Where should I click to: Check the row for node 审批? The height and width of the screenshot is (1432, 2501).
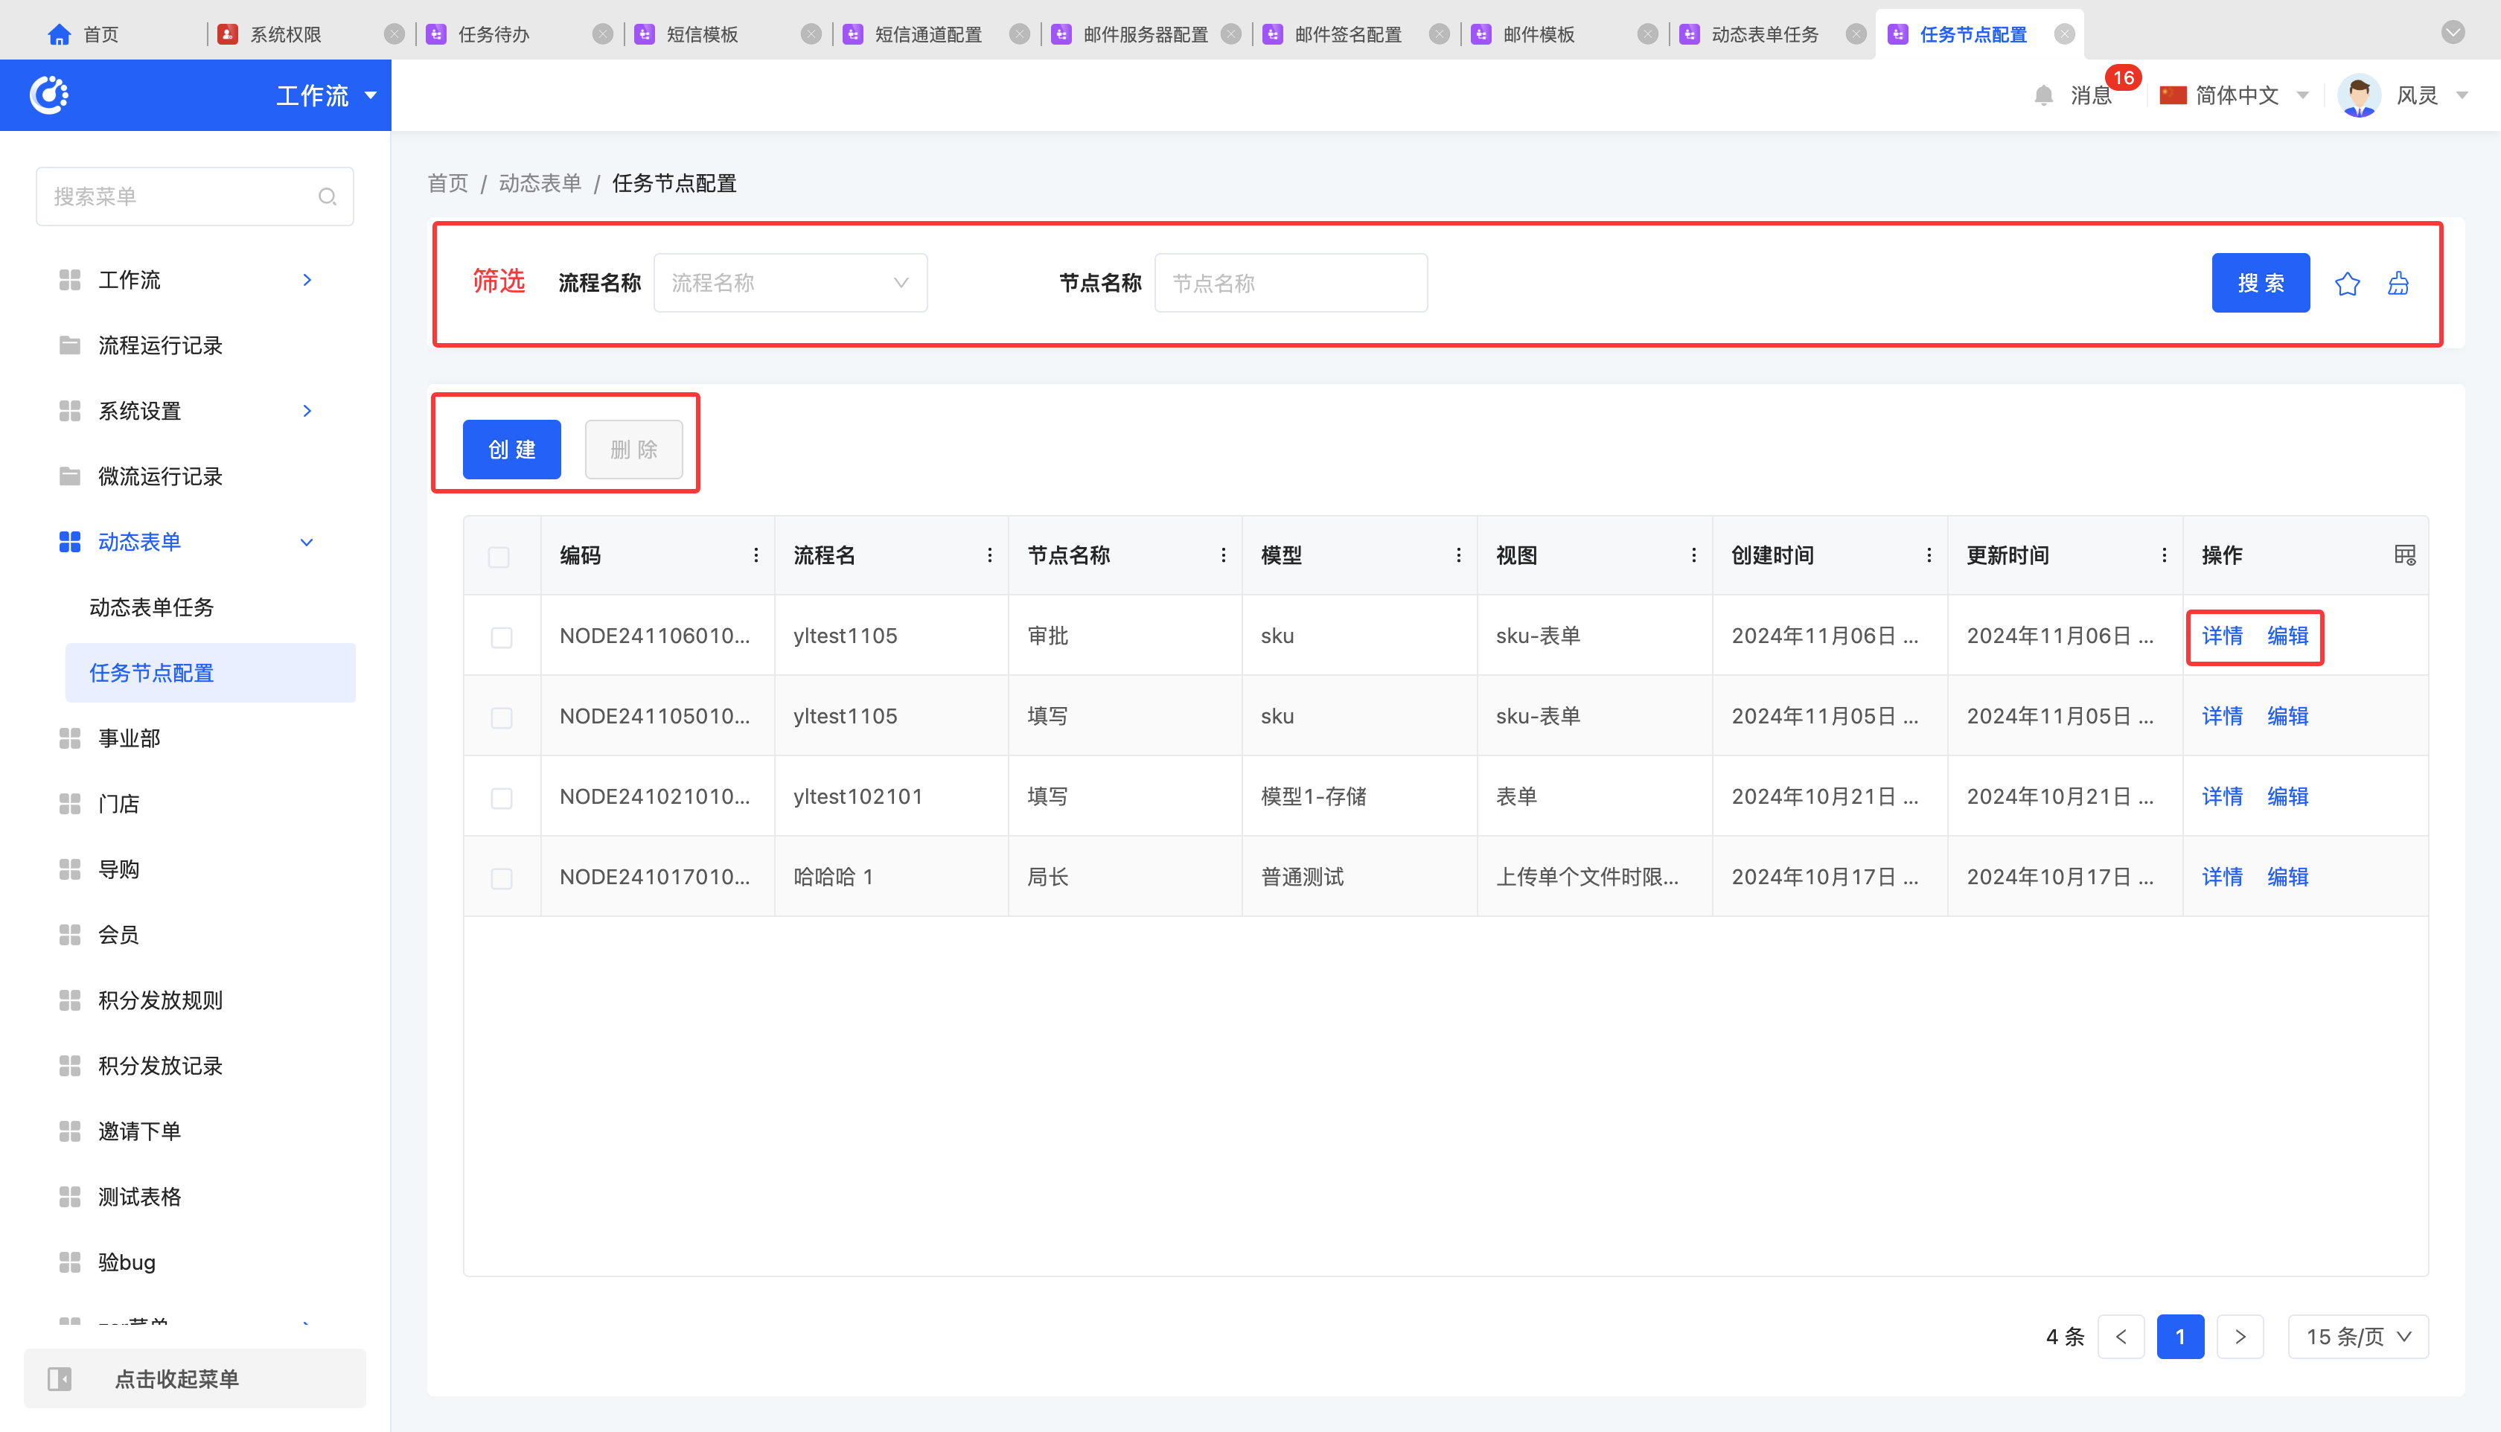click(x=501, y=637)
